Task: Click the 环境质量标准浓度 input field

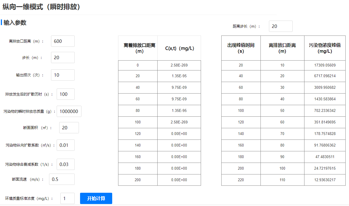Action: coord(67,198)
